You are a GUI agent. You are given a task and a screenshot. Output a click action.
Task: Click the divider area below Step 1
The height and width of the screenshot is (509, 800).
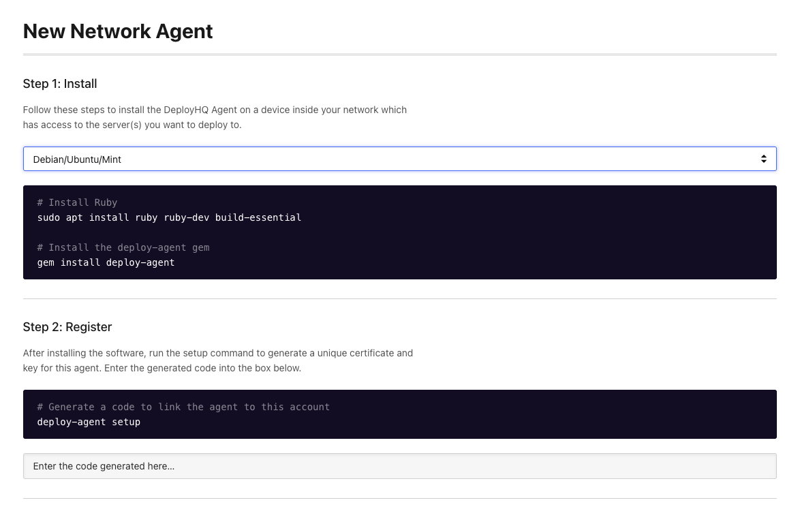(399, 298)
